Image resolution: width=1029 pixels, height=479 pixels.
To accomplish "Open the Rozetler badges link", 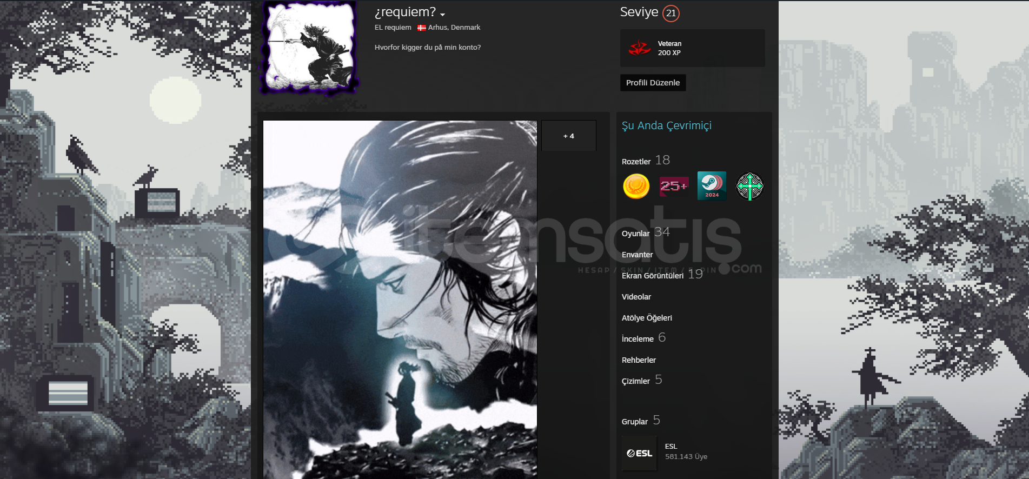I will coord(636,162).
